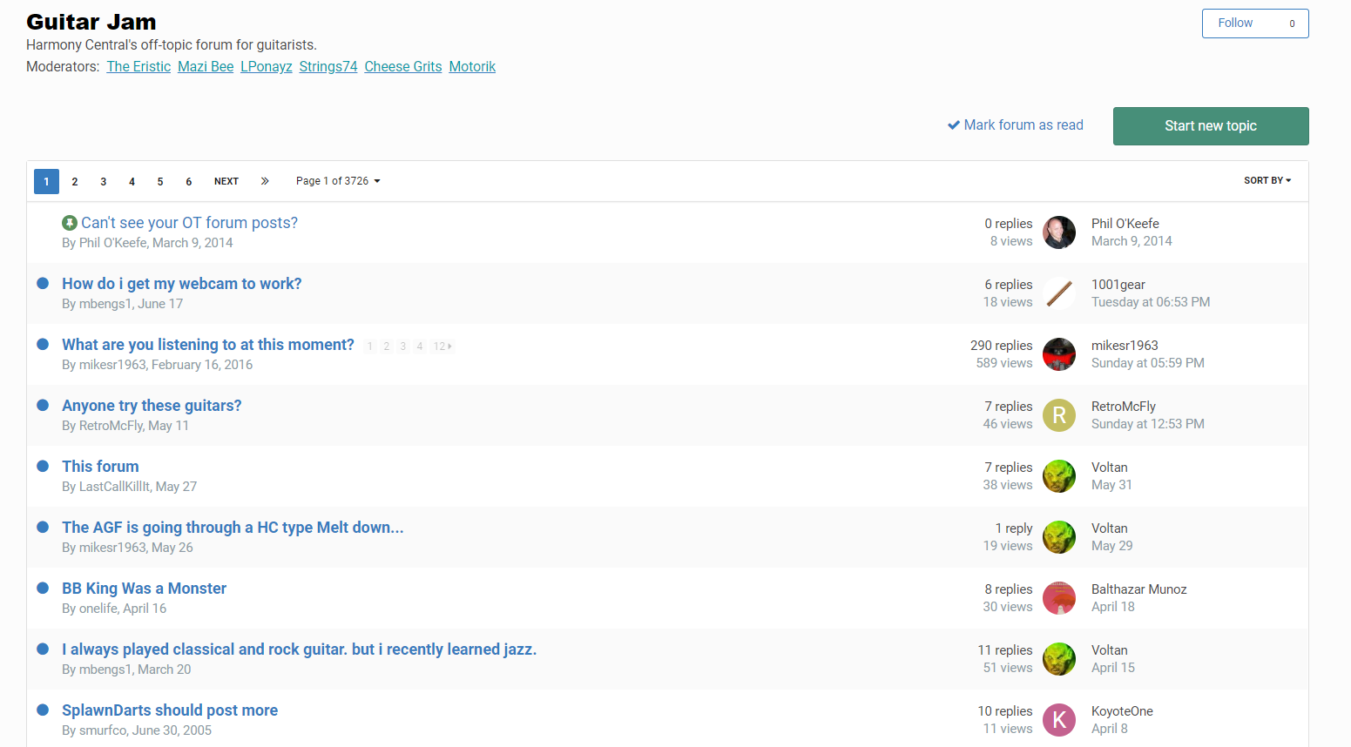This screenshot has width=1351, height=747.
Task: Click the Follow button
Action: click(1255, 24)
